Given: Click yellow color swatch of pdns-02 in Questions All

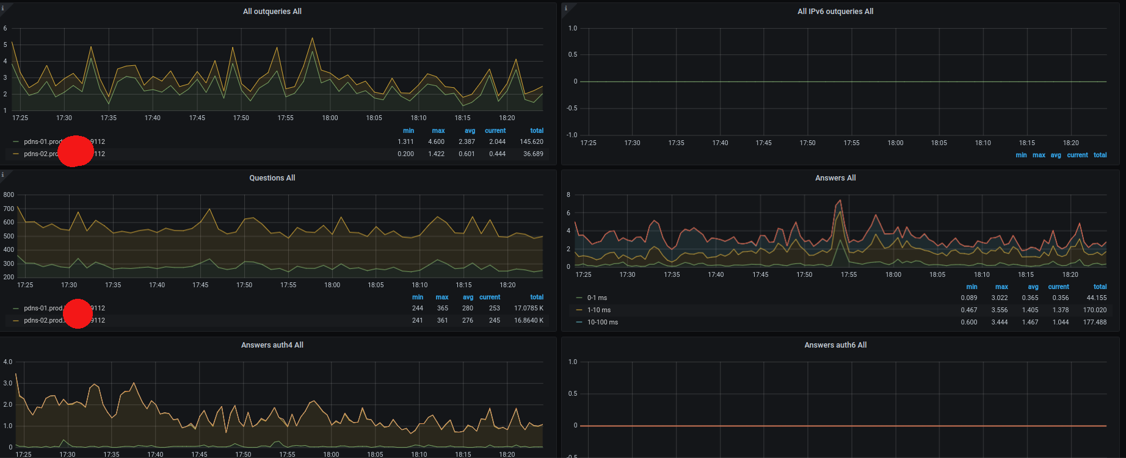Looking at the screenshot, I should [16, 320].
